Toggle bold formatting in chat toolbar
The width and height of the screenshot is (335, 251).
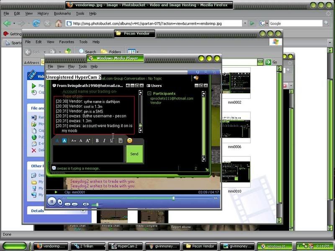[97, 141]
